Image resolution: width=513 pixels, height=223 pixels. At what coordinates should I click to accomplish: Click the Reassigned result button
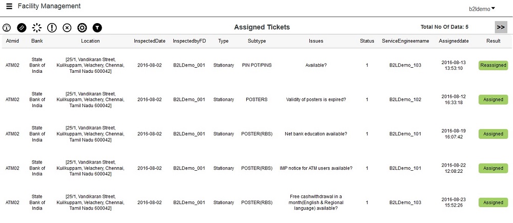point(493,65)
